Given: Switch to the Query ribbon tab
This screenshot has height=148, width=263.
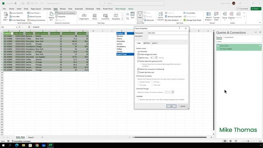Looking at the screenshot, I should point(131,9).
